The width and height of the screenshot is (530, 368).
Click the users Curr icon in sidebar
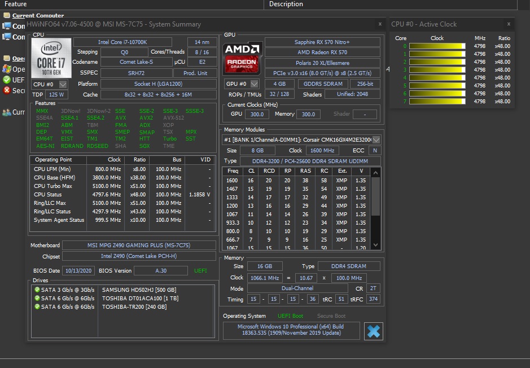[x=6, y=112]
